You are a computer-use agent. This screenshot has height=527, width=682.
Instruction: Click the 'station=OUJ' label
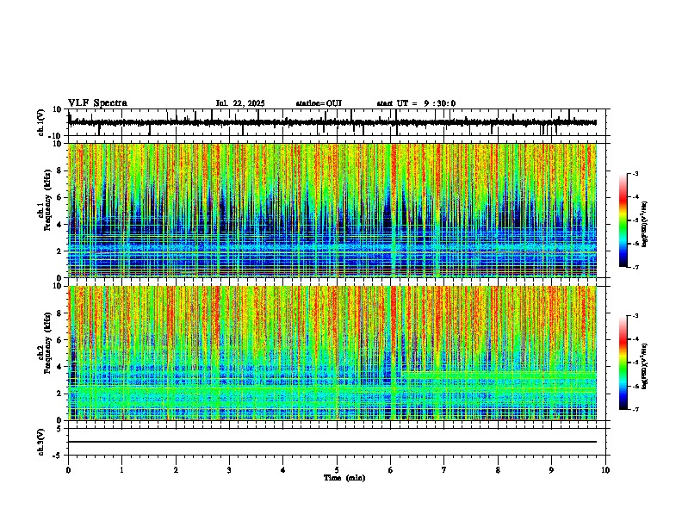coord(319,103)
